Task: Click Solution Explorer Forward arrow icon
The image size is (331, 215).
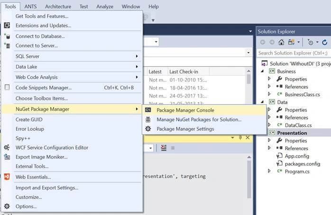Action: click(x=272, y=42)
